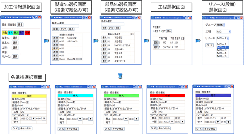Image resolution: width=244 pixels, height=135 pixels.
Task: Click OK in the green 無人 window
Action: [107, 129]
